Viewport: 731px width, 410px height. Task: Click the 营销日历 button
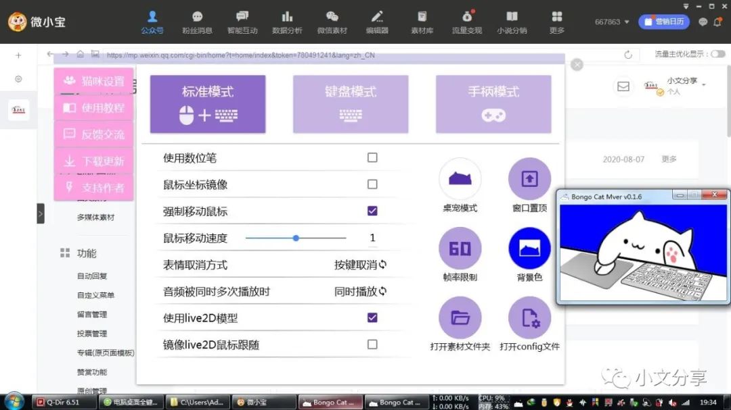pos(664,22)
